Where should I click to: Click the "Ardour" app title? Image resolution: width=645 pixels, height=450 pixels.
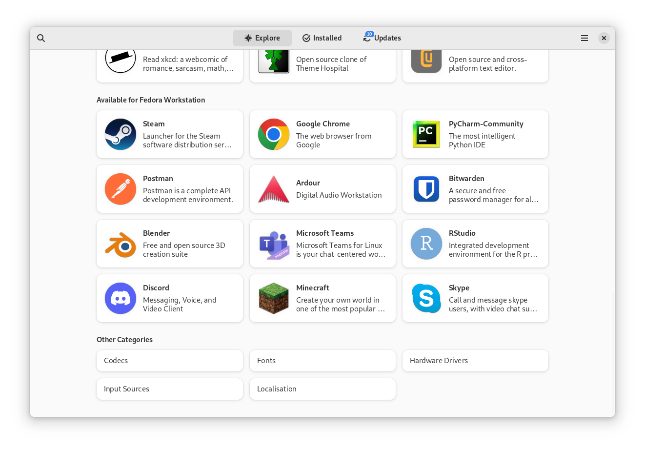point(308,183)
